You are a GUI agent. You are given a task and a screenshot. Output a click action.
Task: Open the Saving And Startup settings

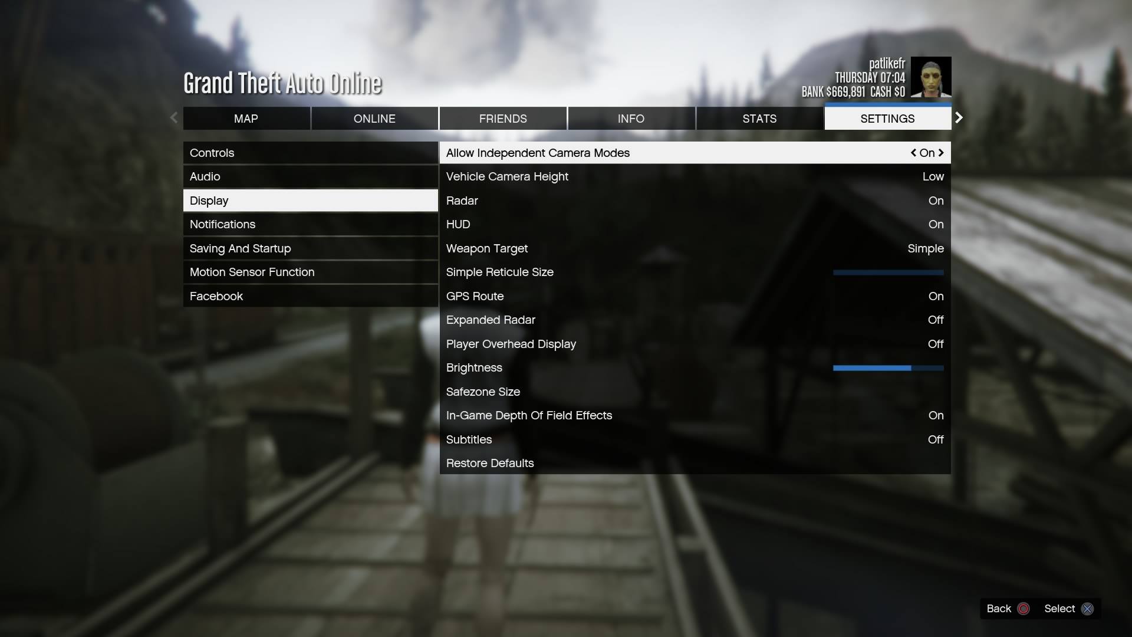click(239, 248)
